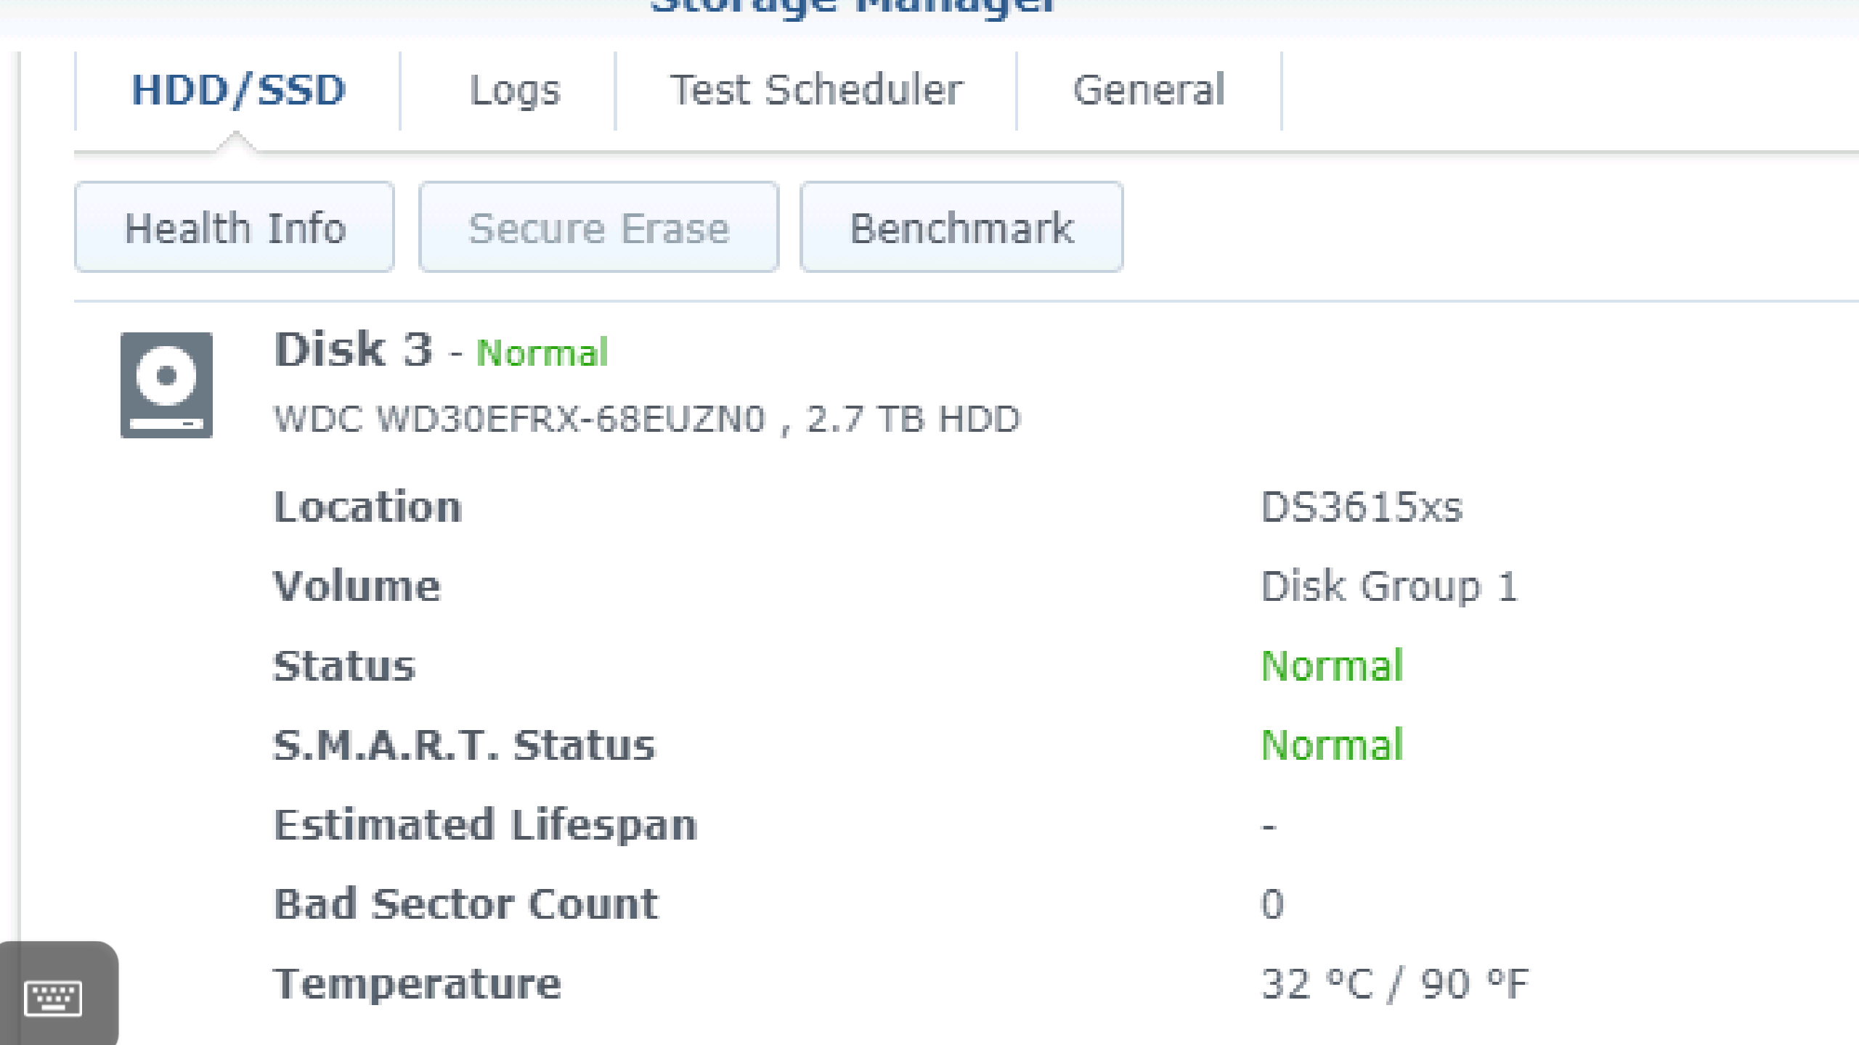Go to the Test Scheduler tab
Image resolution: width=1859 pixels, height=1045 pixels.
point(816,91)
